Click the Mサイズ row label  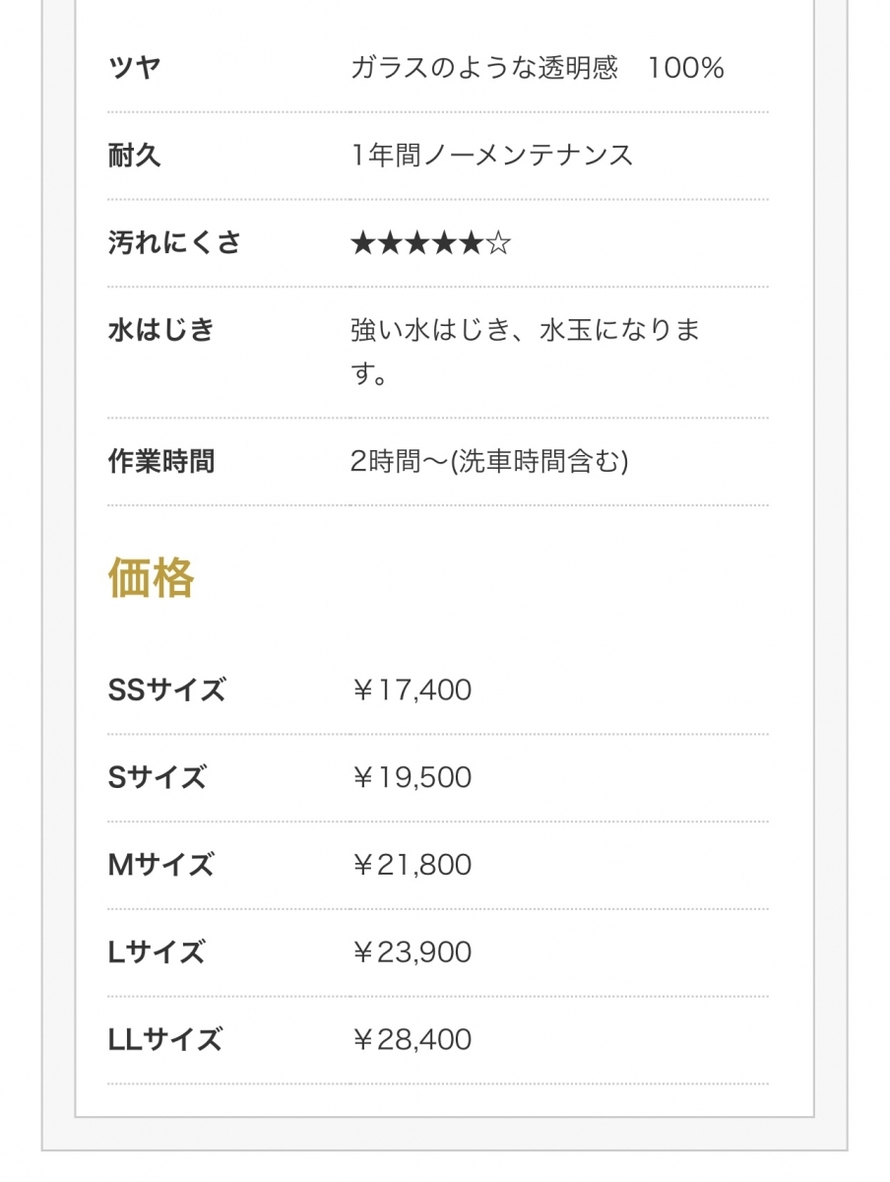pos(159,865)
